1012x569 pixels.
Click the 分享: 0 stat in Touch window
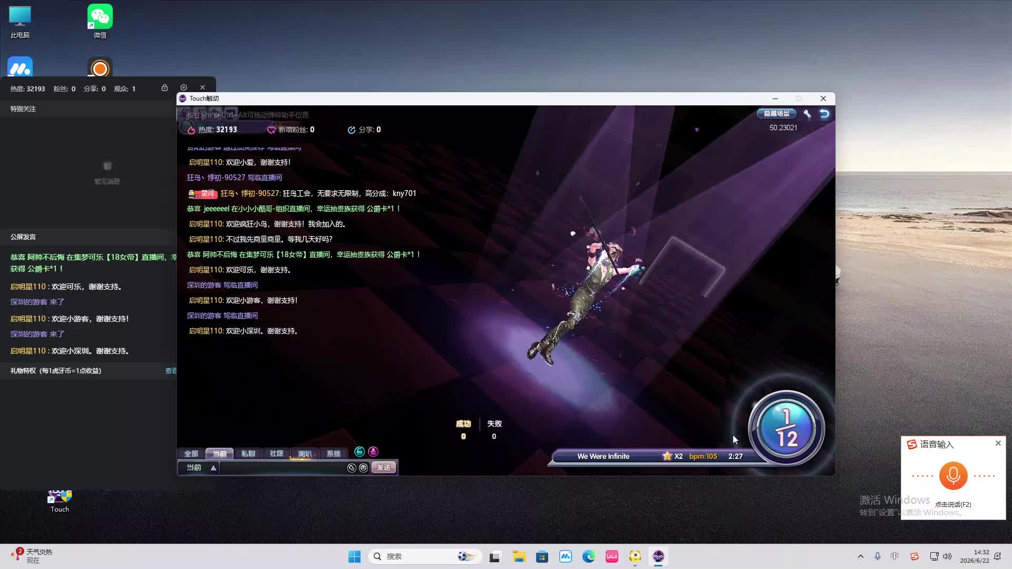tap(364, 130)
